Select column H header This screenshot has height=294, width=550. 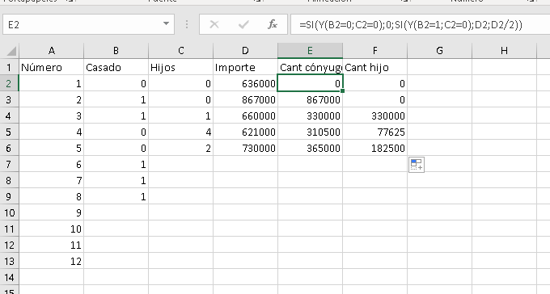point(504,51)
